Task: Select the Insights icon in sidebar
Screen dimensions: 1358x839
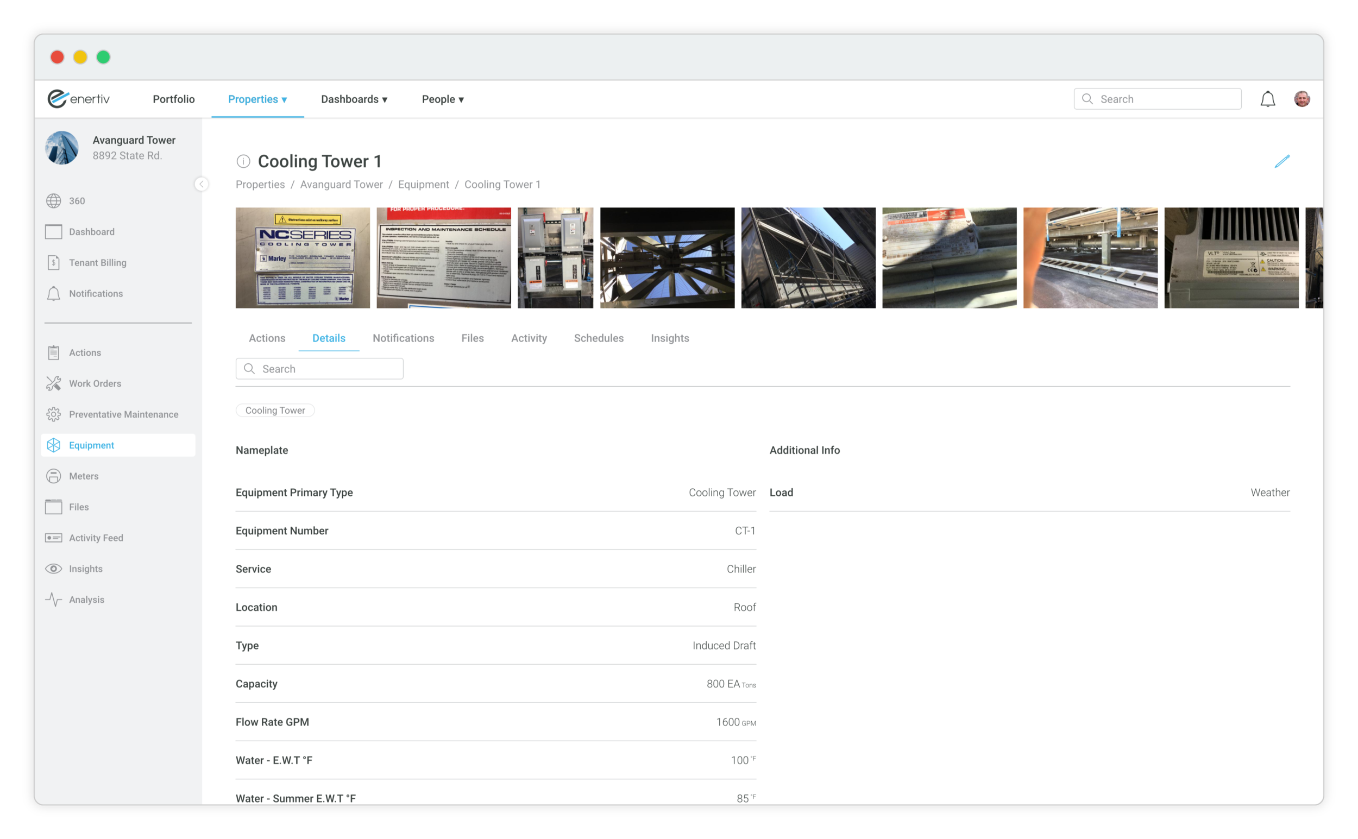Action: (x=54, y=569)
